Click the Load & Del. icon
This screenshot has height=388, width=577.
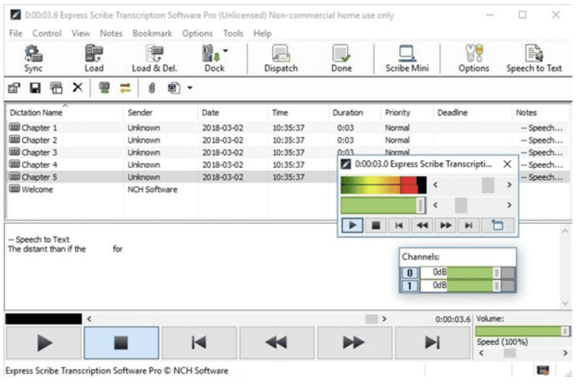tap(154, 58)
